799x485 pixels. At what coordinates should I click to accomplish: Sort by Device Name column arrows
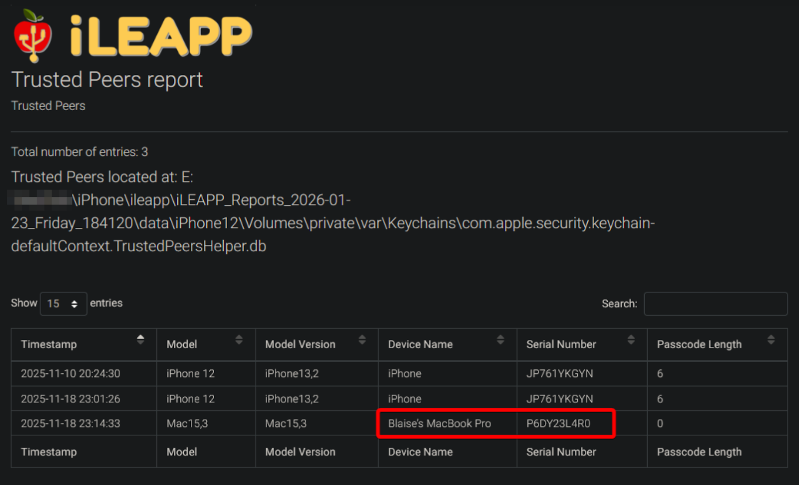click(500, 340)
